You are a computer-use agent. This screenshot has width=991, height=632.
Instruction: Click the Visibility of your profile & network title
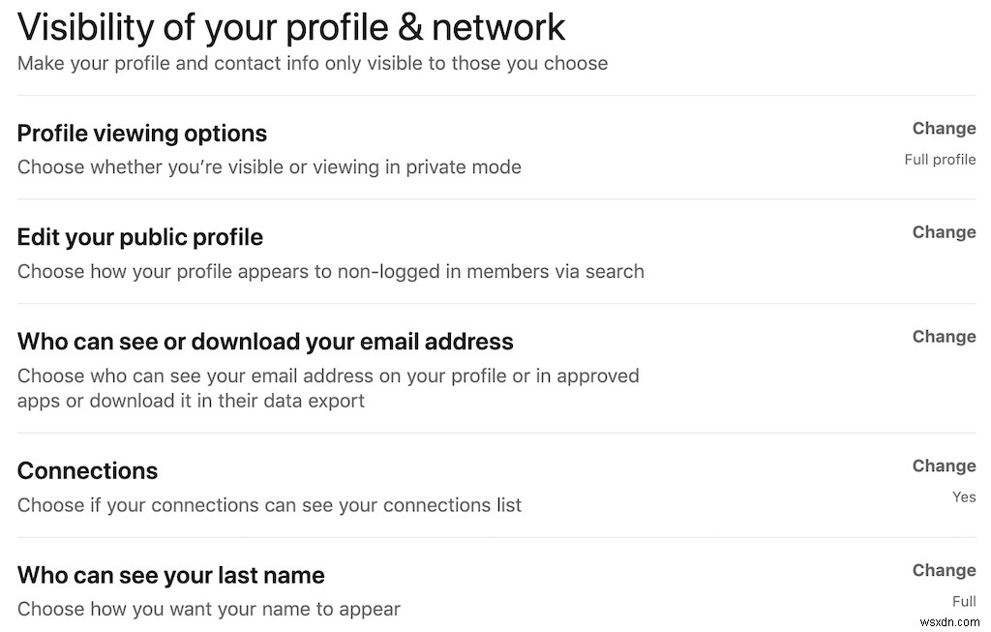(x=291, y=27)
